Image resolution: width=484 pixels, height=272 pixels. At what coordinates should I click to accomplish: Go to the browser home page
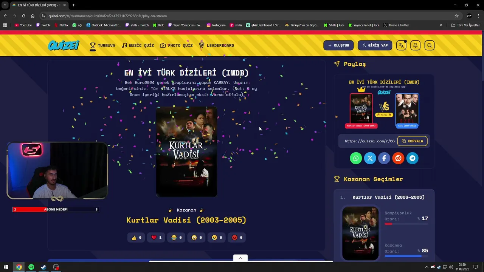tap(33, 16)
